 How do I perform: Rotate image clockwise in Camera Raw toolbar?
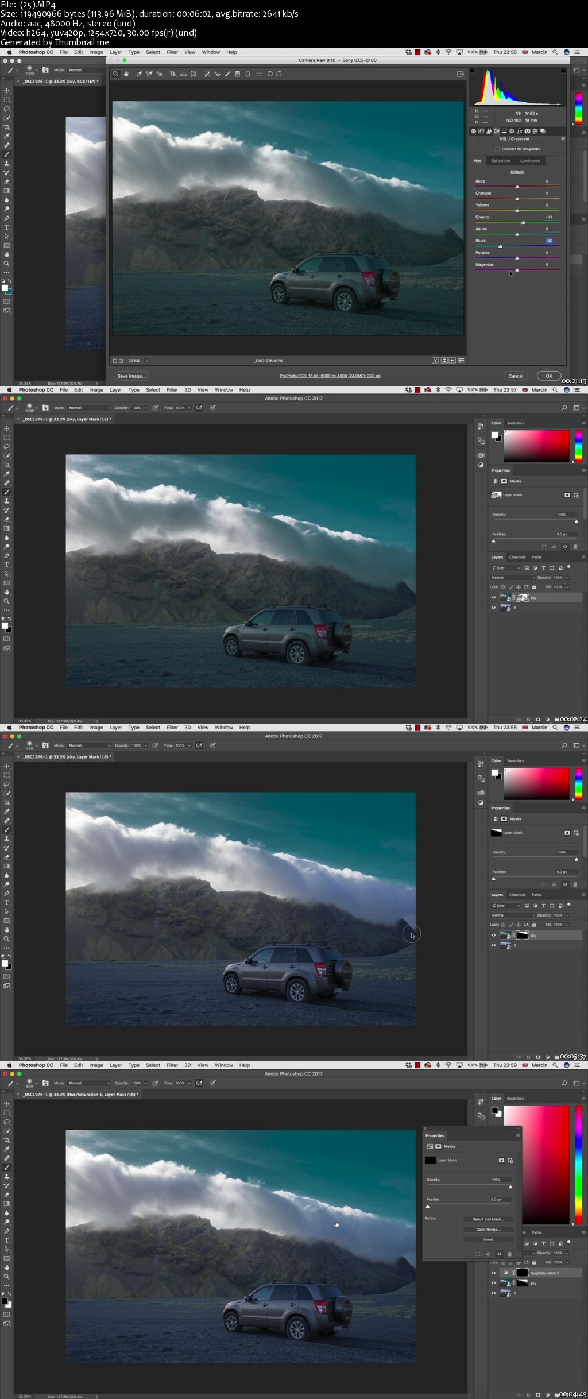click(279, 74)
